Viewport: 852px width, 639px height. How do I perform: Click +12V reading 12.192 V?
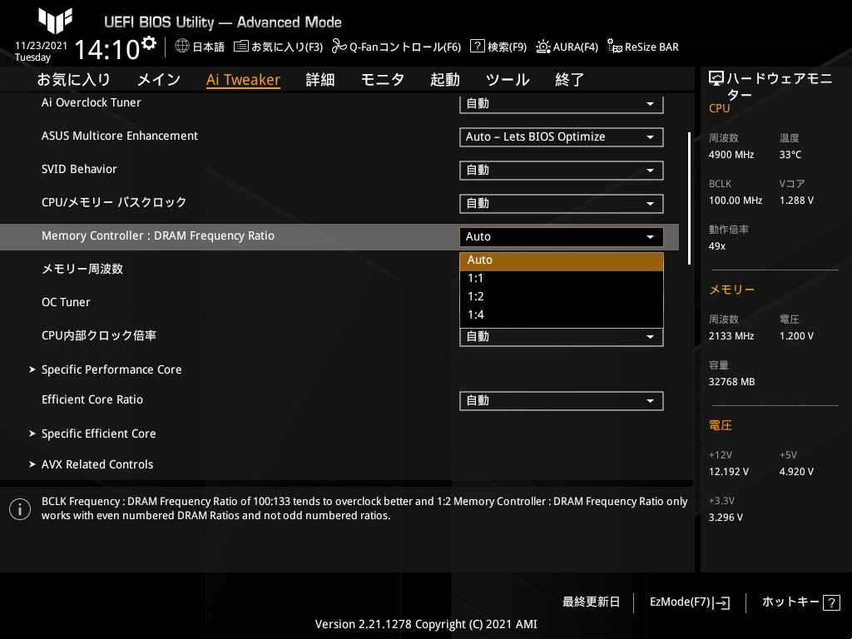click(x=729, y=472)
